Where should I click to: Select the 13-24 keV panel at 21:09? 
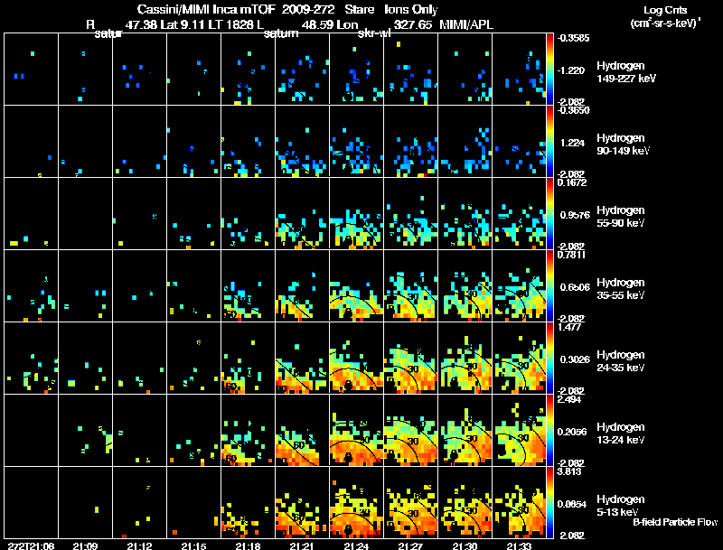click(85, 430)
